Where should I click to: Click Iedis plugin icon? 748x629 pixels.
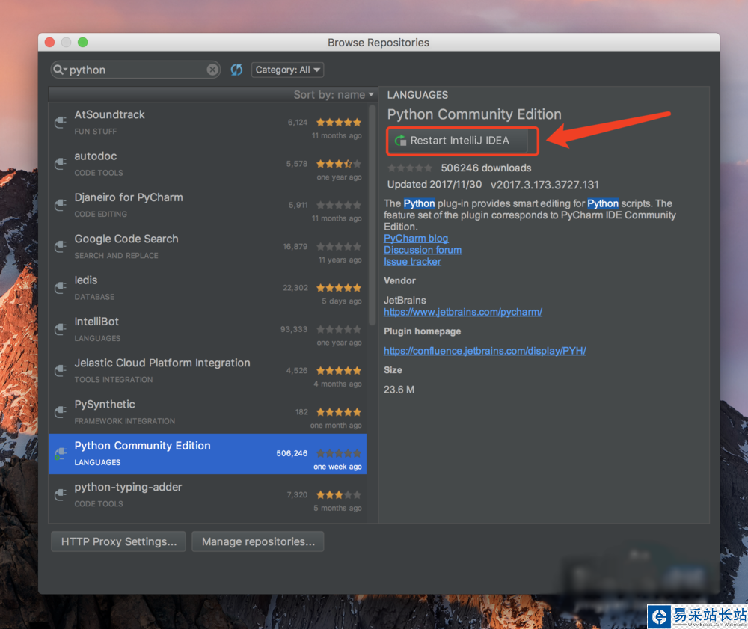point(61,288)
